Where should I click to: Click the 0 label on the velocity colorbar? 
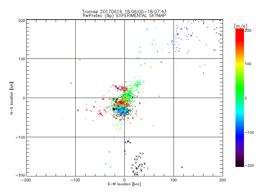click(246, 98)
